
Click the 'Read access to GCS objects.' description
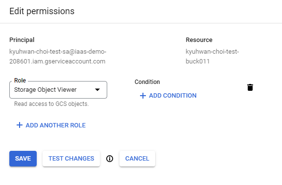pyautogui.click(x=51, y=104)
